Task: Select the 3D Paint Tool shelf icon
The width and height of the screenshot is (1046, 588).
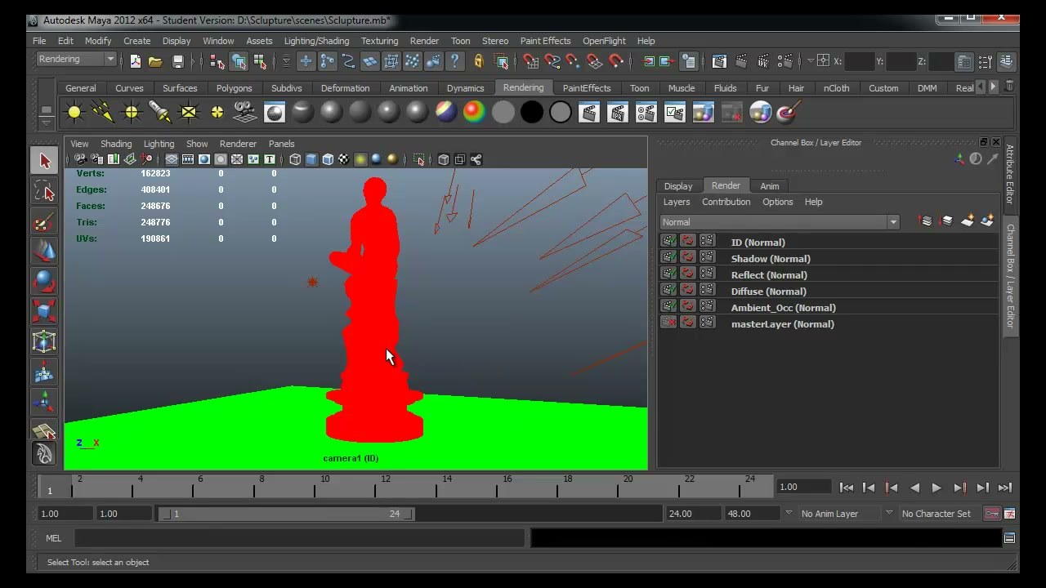Action: tap(789, 112)
